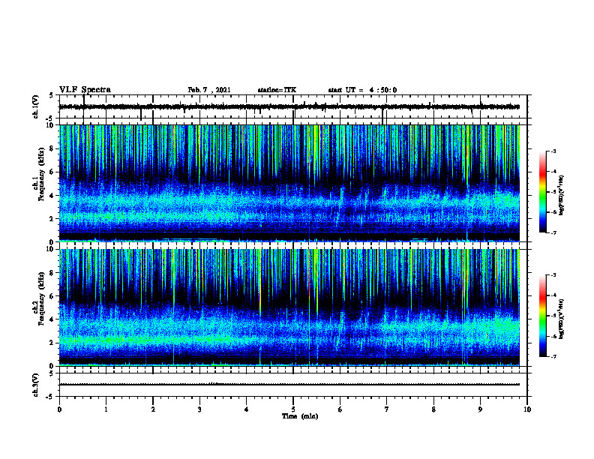
Task: Click the ch.2 spectrogram color scale bar
Action: point(543,316)
